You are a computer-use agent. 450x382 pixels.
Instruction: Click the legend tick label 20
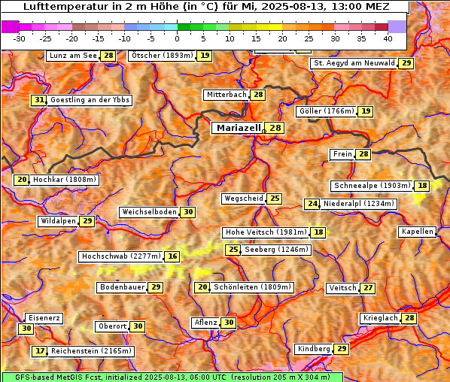282,39
